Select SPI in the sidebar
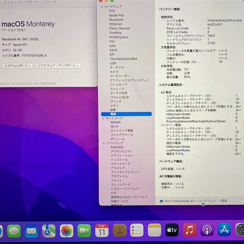 point(112,55)
